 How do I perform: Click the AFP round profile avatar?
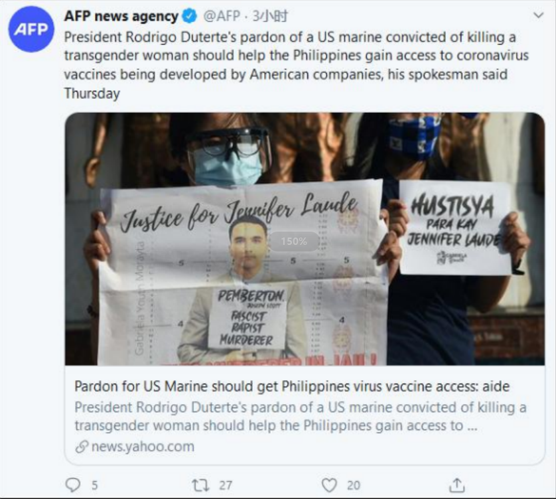(31, 29)
